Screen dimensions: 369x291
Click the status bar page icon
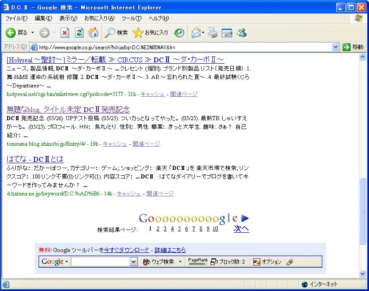(x=6, y=284)
